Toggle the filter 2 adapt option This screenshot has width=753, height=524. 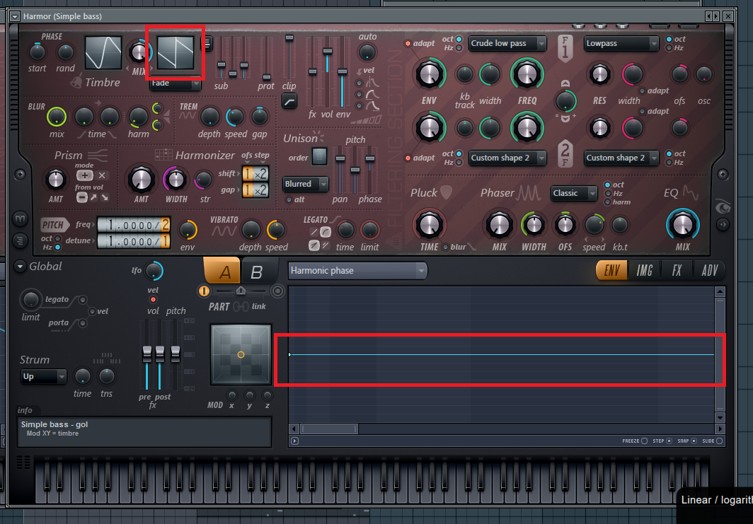(x=408, y=158)
